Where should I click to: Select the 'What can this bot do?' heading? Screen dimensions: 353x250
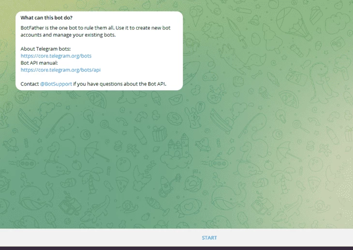[46, 17]
